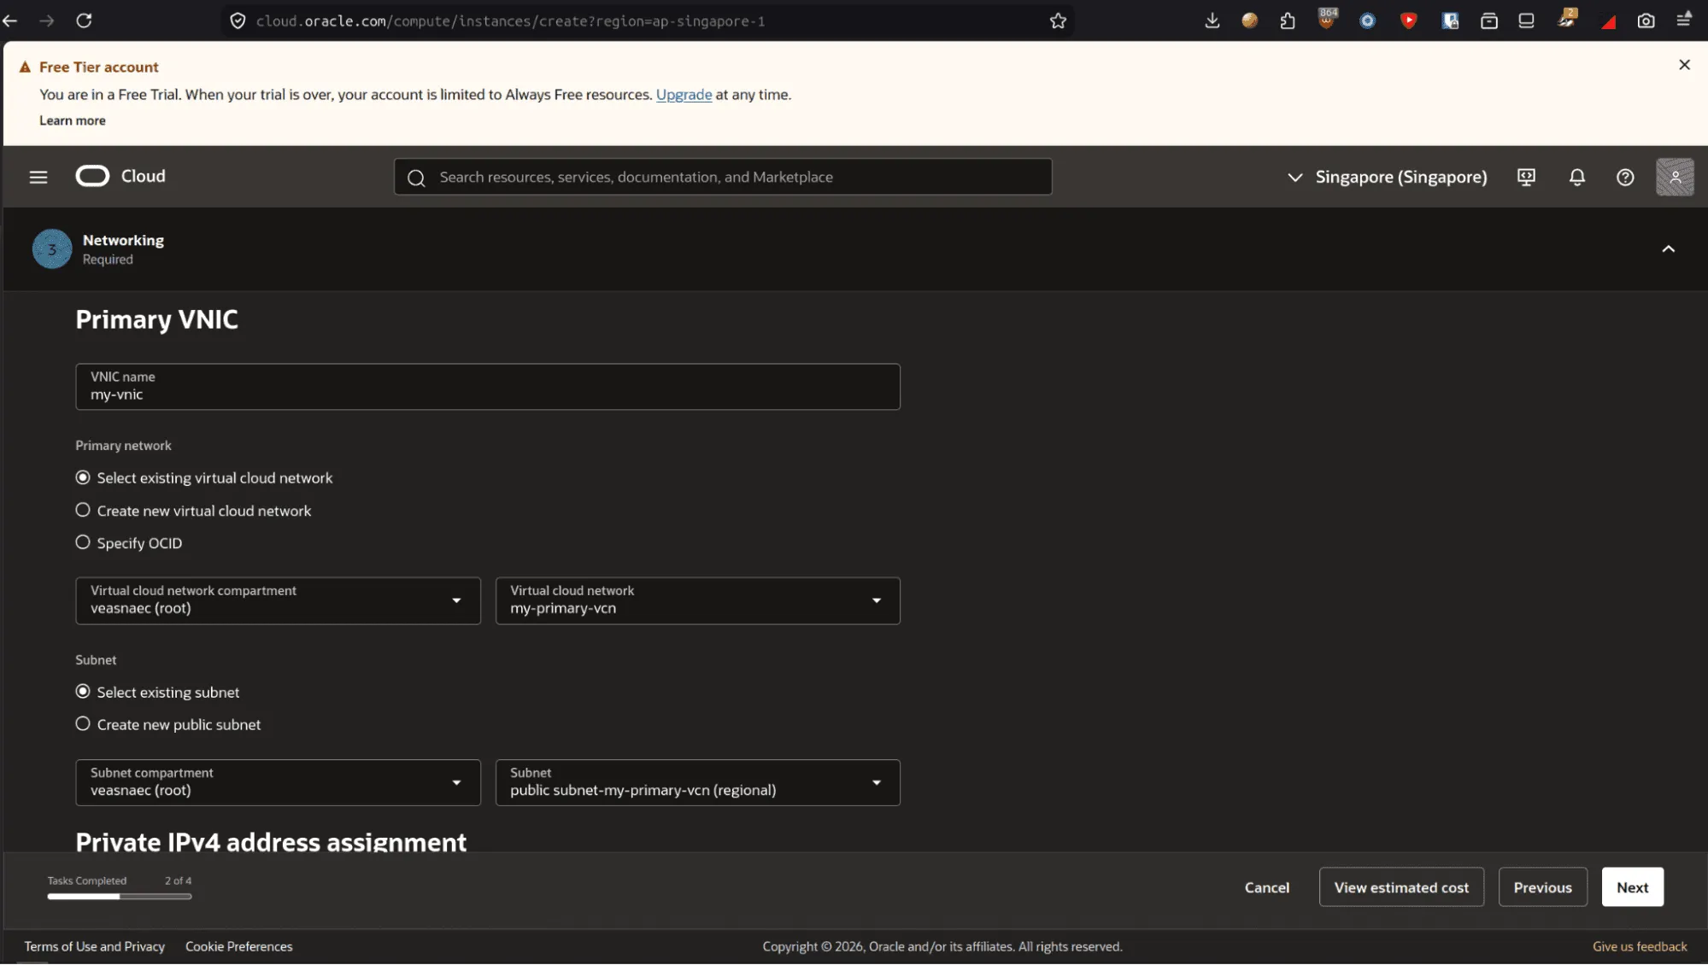Image resolution: width=1708 pixels, height=965 pixels.
Task: Select existing virtual cloud network radio
Action: (x=83, y=477)
